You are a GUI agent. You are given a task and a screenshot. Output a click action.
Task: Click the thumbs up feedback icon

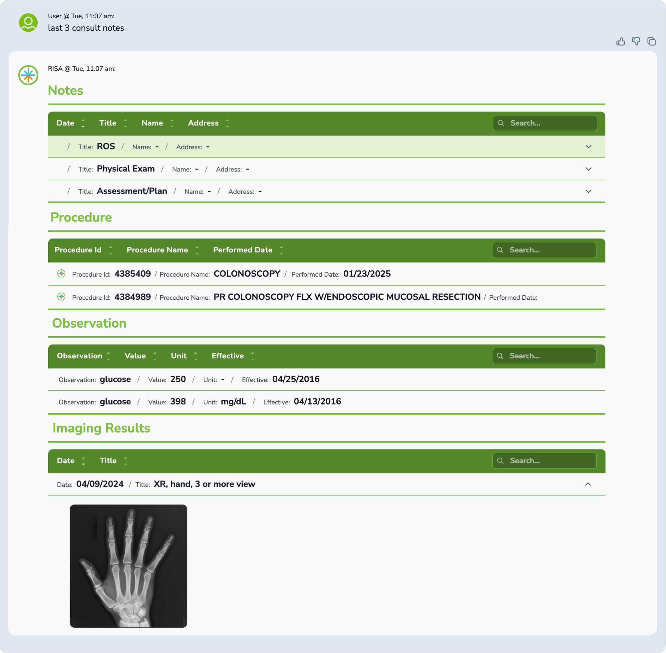[x=620, y=42]
